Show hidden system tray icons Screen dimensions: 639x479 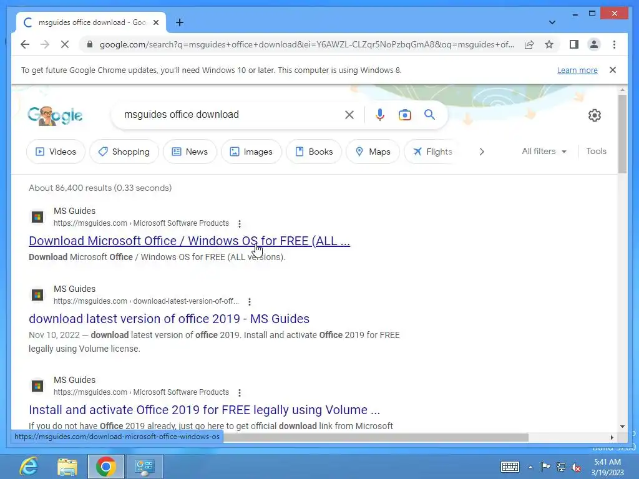530,467
